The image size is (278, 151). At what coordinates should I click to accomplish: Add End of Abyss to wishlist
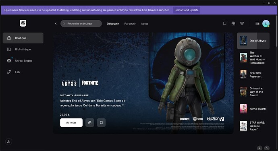[101, 122]
